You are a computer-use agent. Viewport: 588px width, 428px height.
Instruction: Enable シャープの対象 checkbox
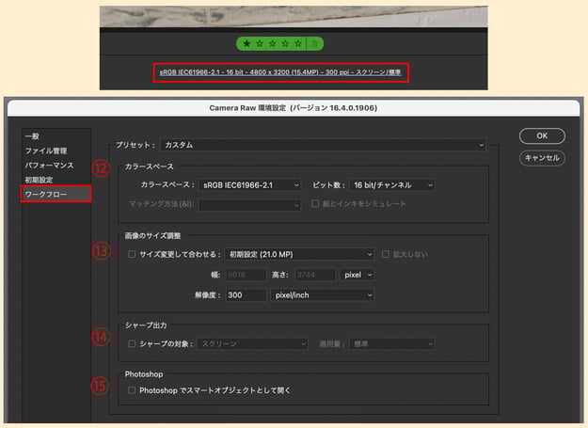(x=132, y=343)
